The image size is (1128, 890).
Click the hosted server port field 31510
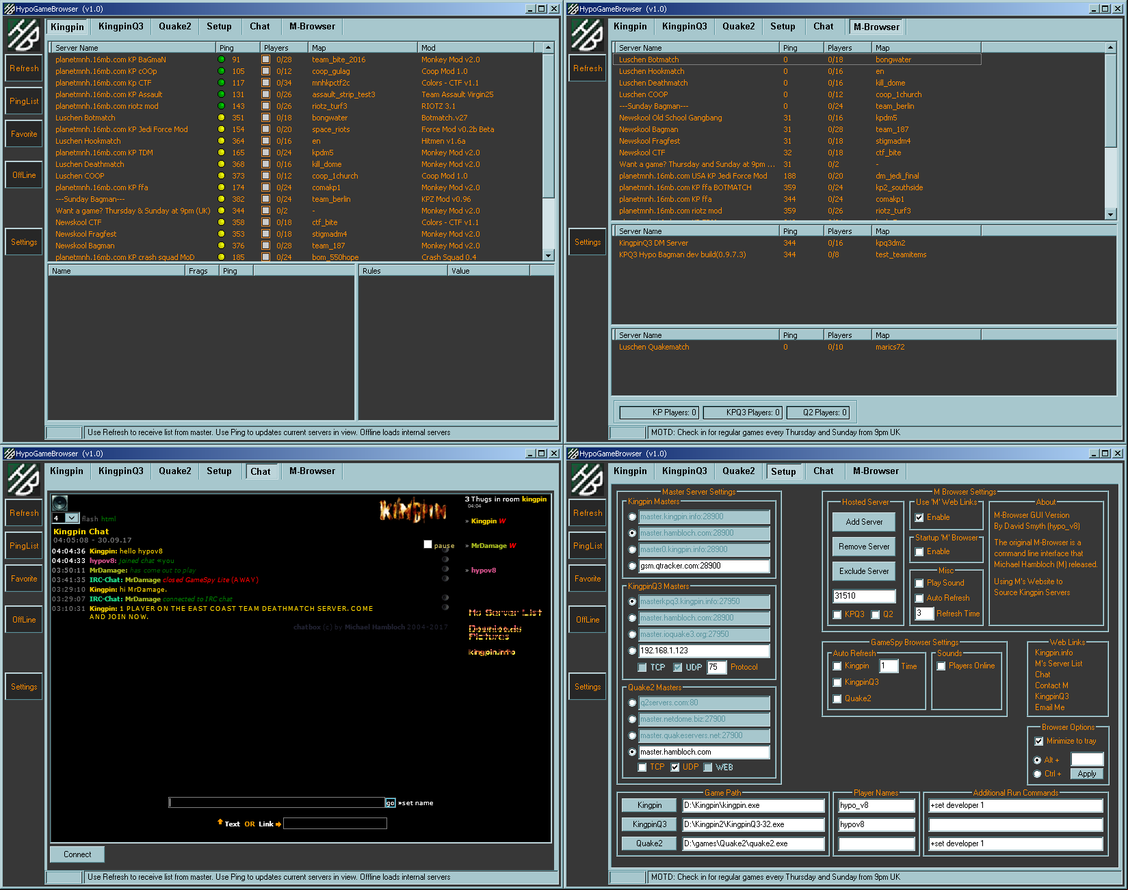click(864, 596)
